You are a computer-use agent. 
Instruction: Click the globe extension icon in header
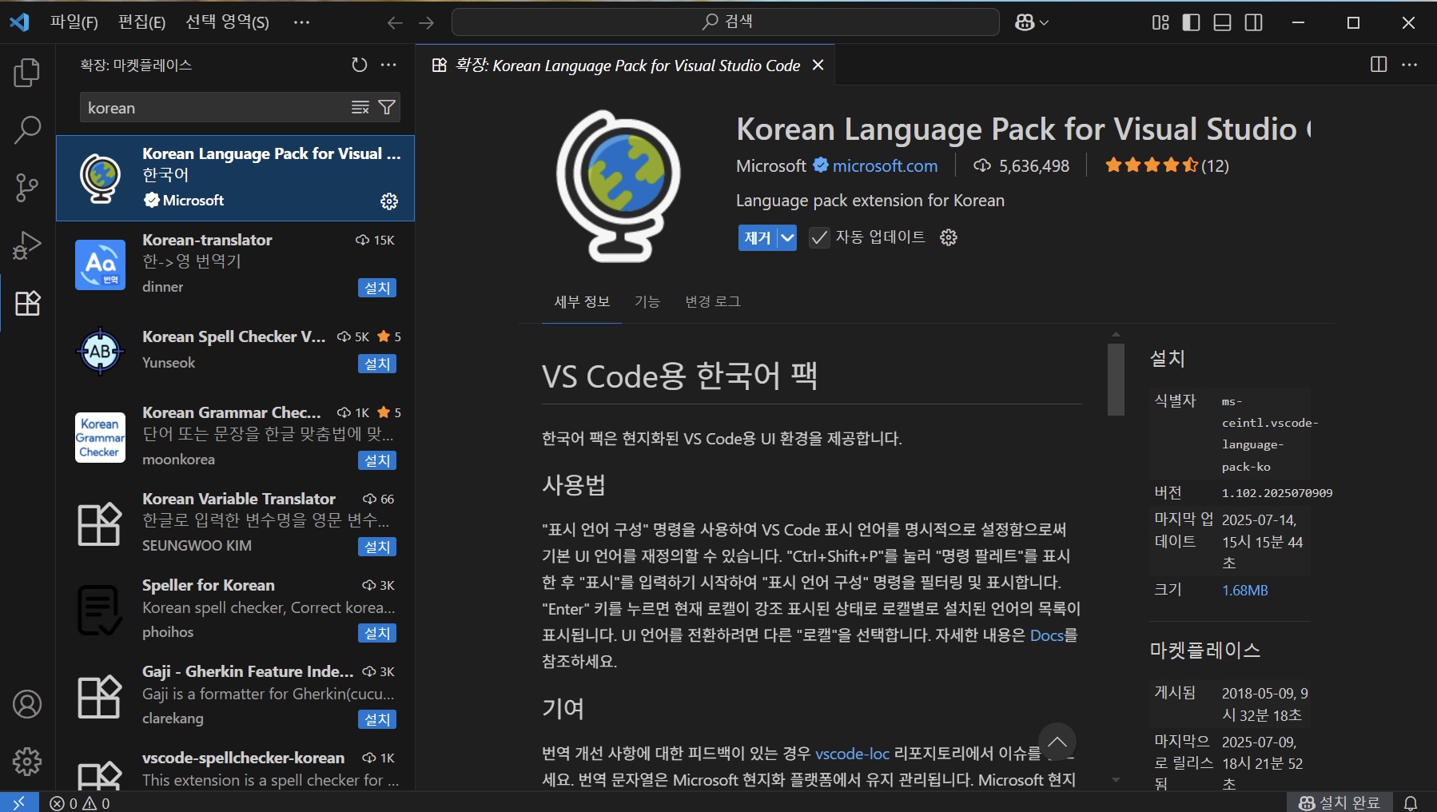(619, 185)
